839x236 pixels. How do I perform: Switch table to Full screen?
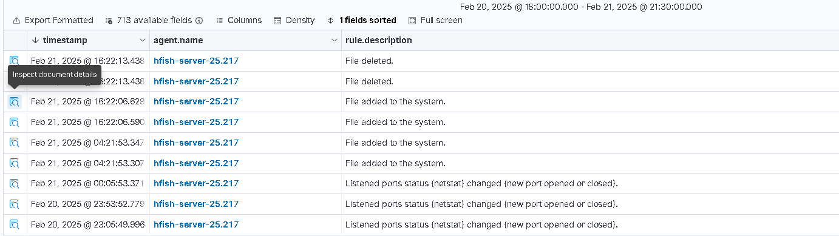pyautogui.click(x=435, y=20)
